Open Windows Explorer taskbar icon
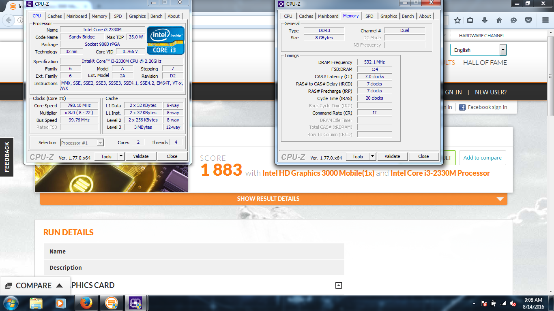The height and width of the screenshot is (311, 554). pyautogui.click(x=36, y=303)
